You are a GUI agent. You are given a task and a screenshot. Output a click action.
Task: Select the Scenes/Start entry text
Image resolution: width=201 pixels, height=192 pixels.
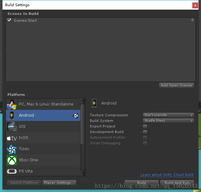pyautogui.click(x=25, y=20)
